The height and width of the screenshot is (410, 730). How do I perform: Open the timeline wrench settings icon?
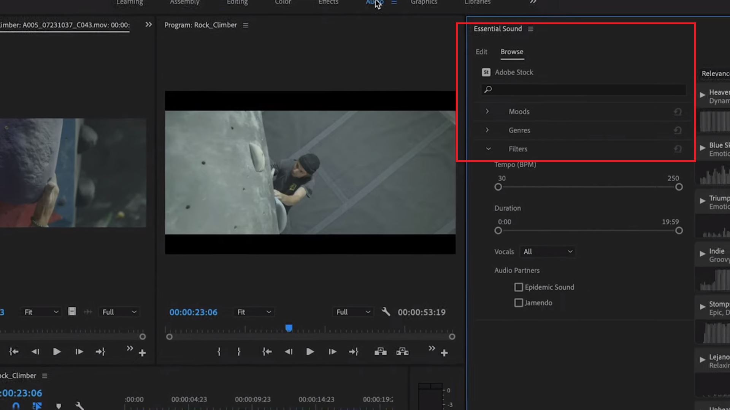tap(80, 405)
